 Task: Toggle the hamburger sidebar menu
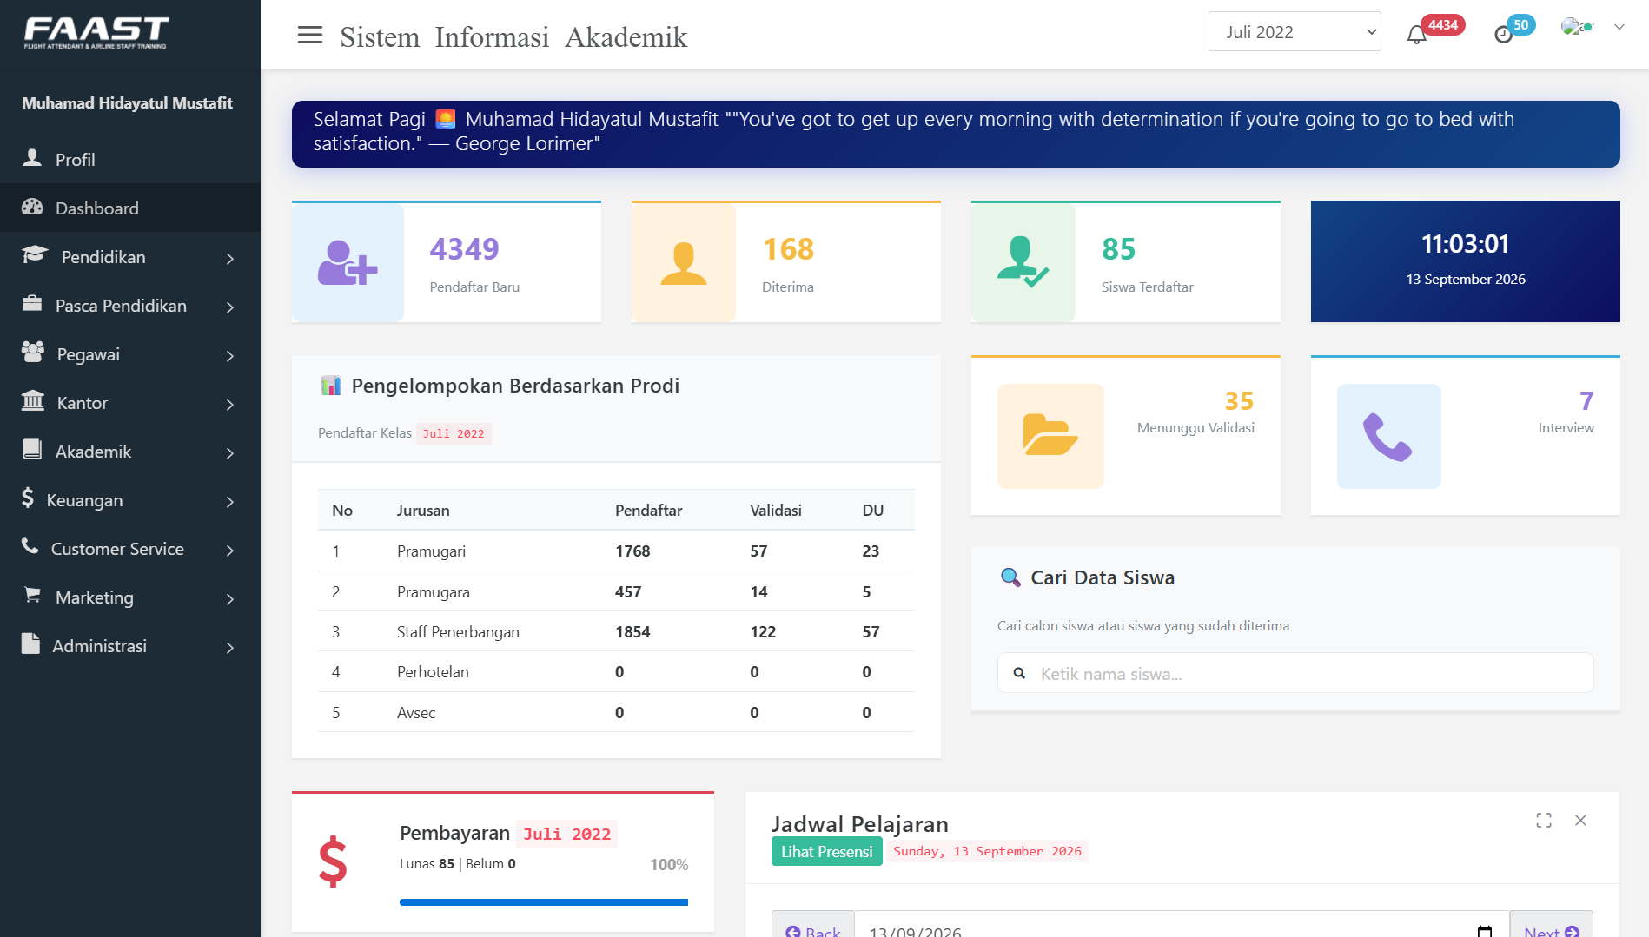pos(309,36)
